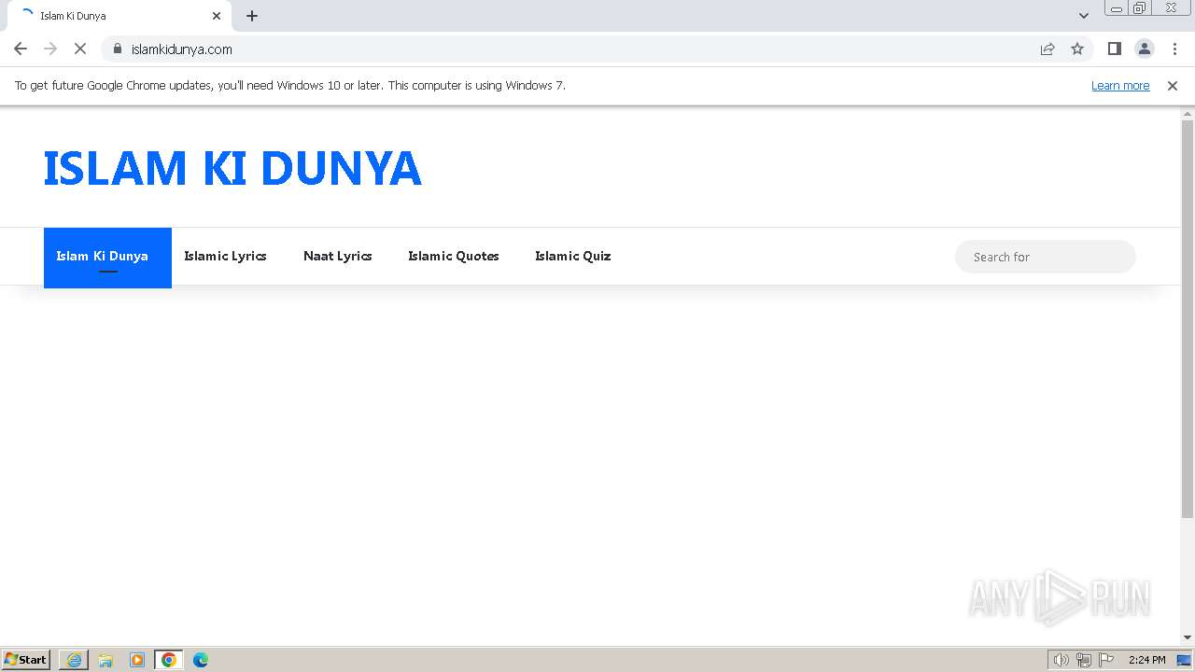Go back using the browser back arrow

point(21,49)
